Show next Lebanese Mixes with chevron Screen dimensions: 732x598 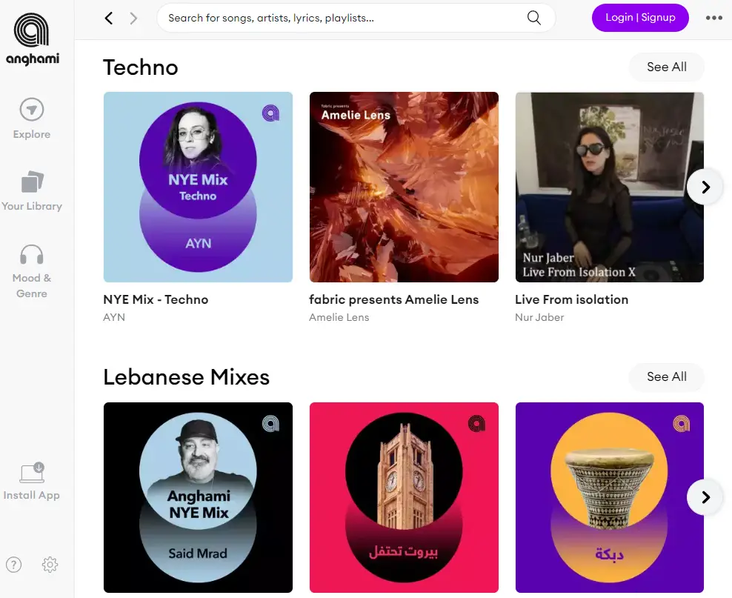[705, 497]
